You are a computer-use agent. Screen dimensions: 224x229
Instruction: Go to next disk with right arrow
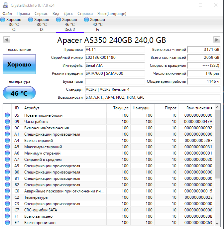[217, 40]
